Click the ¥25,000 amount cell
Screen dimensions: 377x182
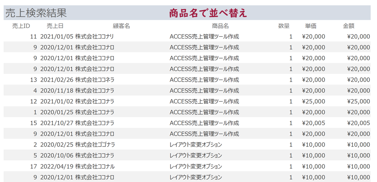(359, 101)
